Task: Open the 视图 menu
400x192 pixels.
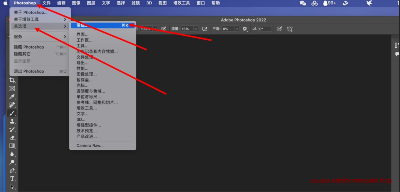Action: click(x=163, y=3)
